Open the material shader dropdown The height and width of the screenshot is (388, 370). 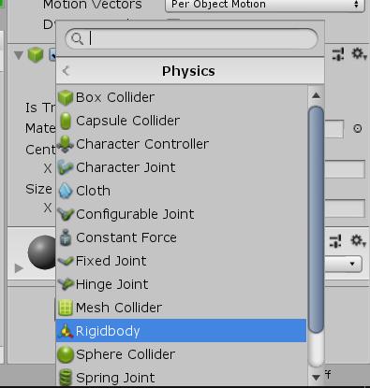344,264
